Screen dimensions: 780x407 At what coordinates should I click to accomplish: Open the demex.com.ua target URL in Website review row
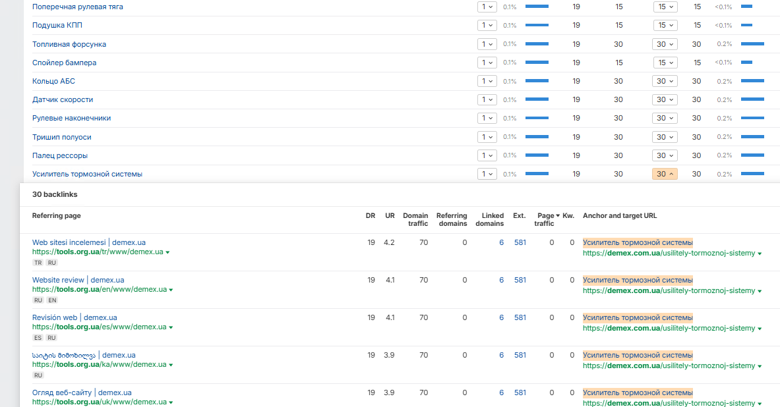(x=669, y=290)
